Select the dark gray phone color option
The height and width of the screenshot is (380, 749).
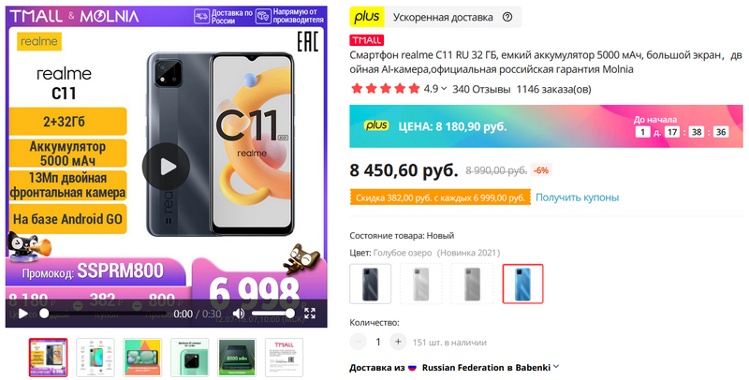(x=370, y=284)
